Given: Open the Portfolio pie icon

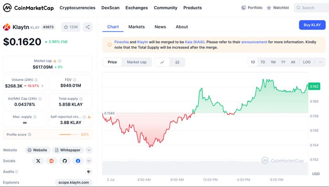Looking at the screenshot, I should (x=244, y=8).
